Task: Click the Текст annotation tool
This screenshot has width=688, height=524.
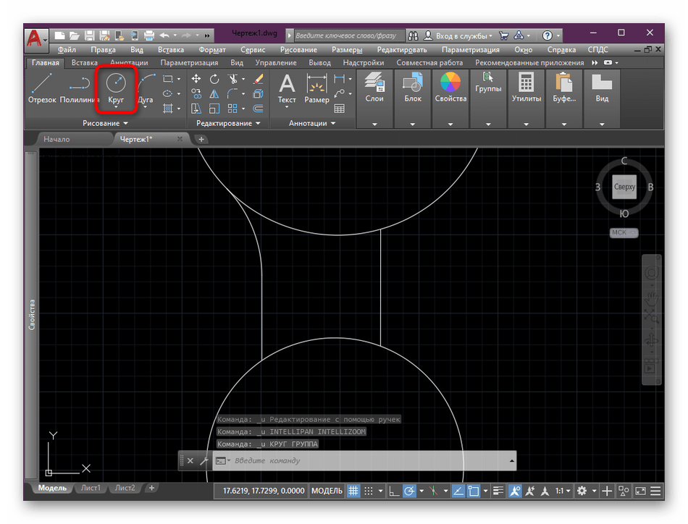Action: 288,85
